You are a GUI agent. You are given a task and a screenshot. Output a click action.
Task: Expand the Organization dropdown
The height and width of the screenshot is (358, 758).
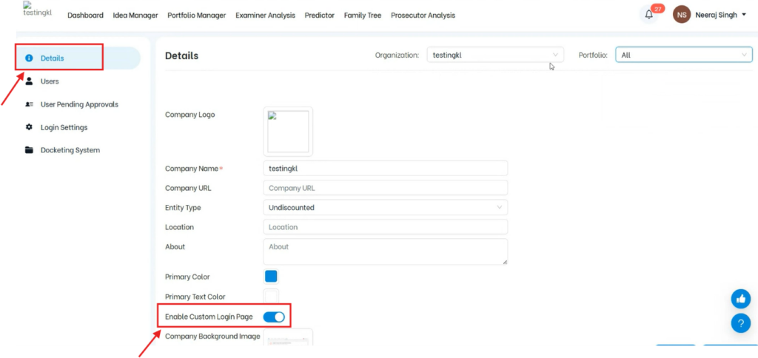coord(494,55)
